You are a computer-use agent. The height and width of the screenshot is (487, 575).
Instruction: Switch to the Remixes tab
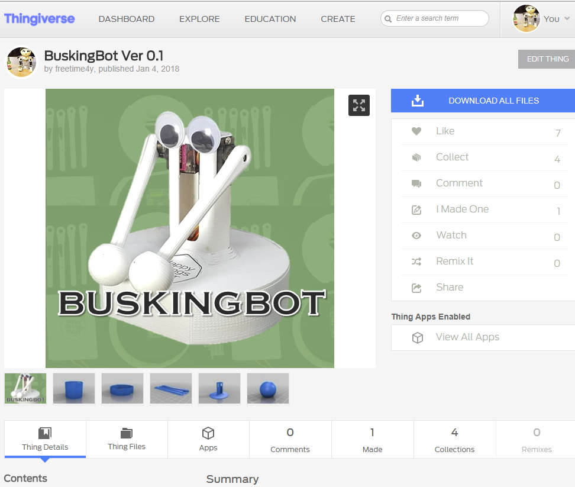click(537, 439)
